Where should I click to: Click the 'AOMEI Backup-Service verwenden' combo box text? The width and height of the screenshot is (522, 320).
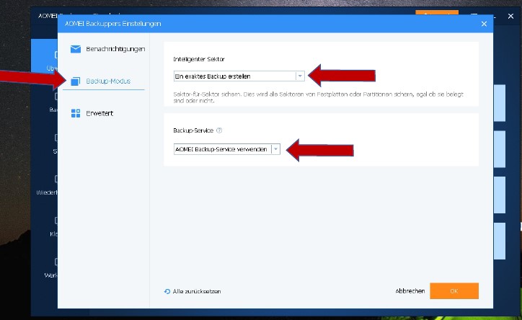(x=221, y=149)
